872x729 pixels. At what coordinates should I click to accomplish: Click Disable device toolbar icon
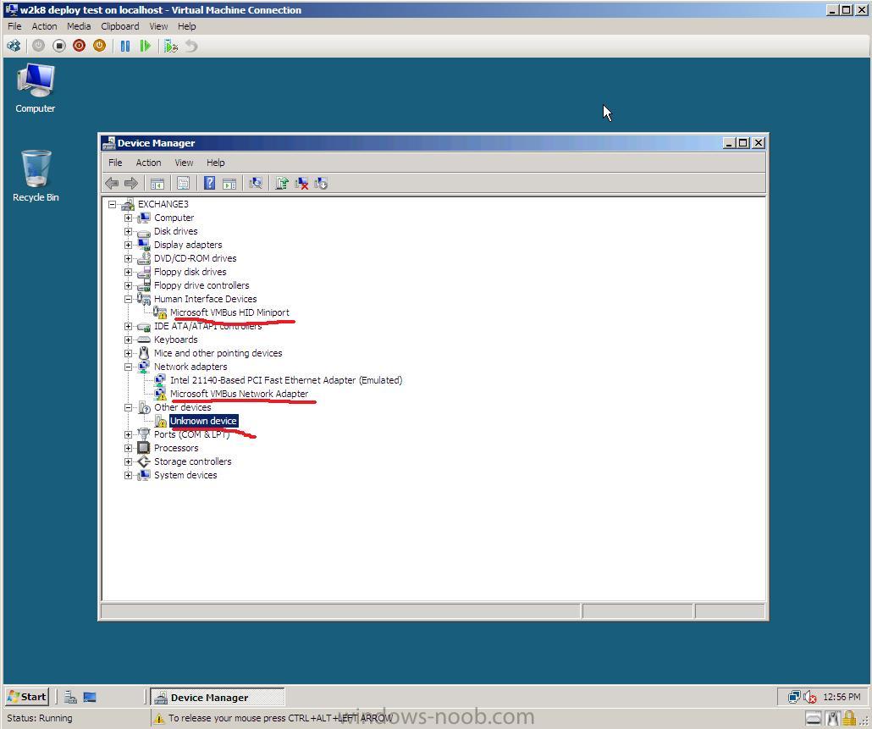pos(321,183)
